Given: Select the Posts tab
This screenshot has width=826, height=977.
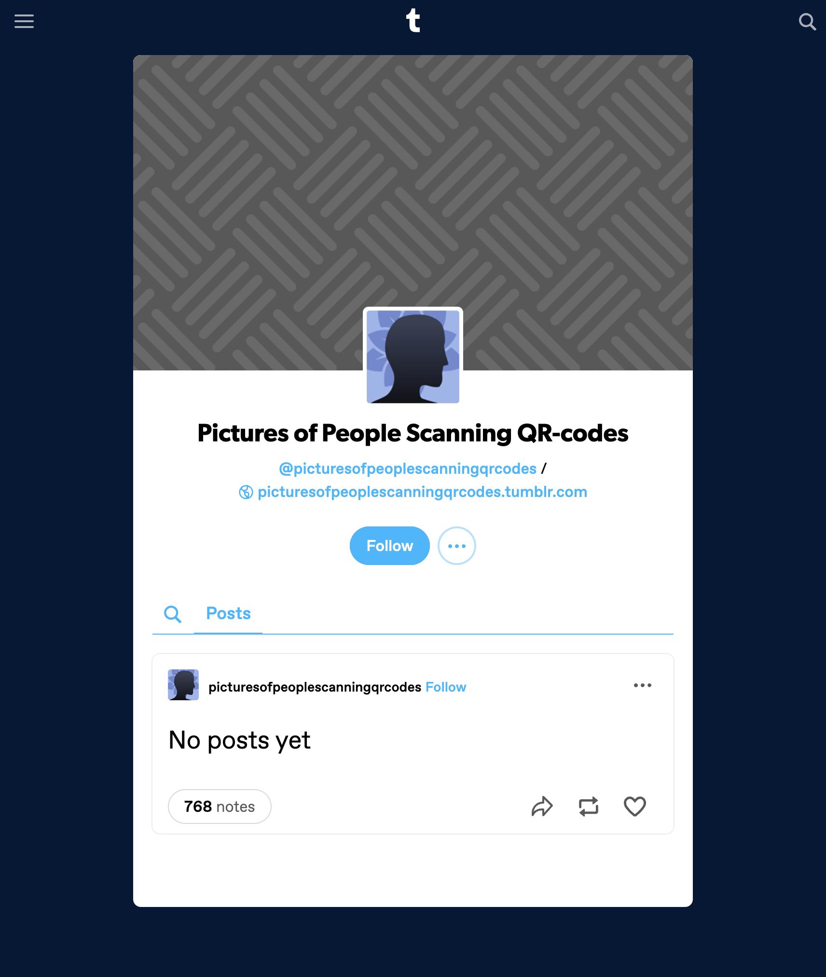Looking at the screenshot, I should tap(228, 613).
